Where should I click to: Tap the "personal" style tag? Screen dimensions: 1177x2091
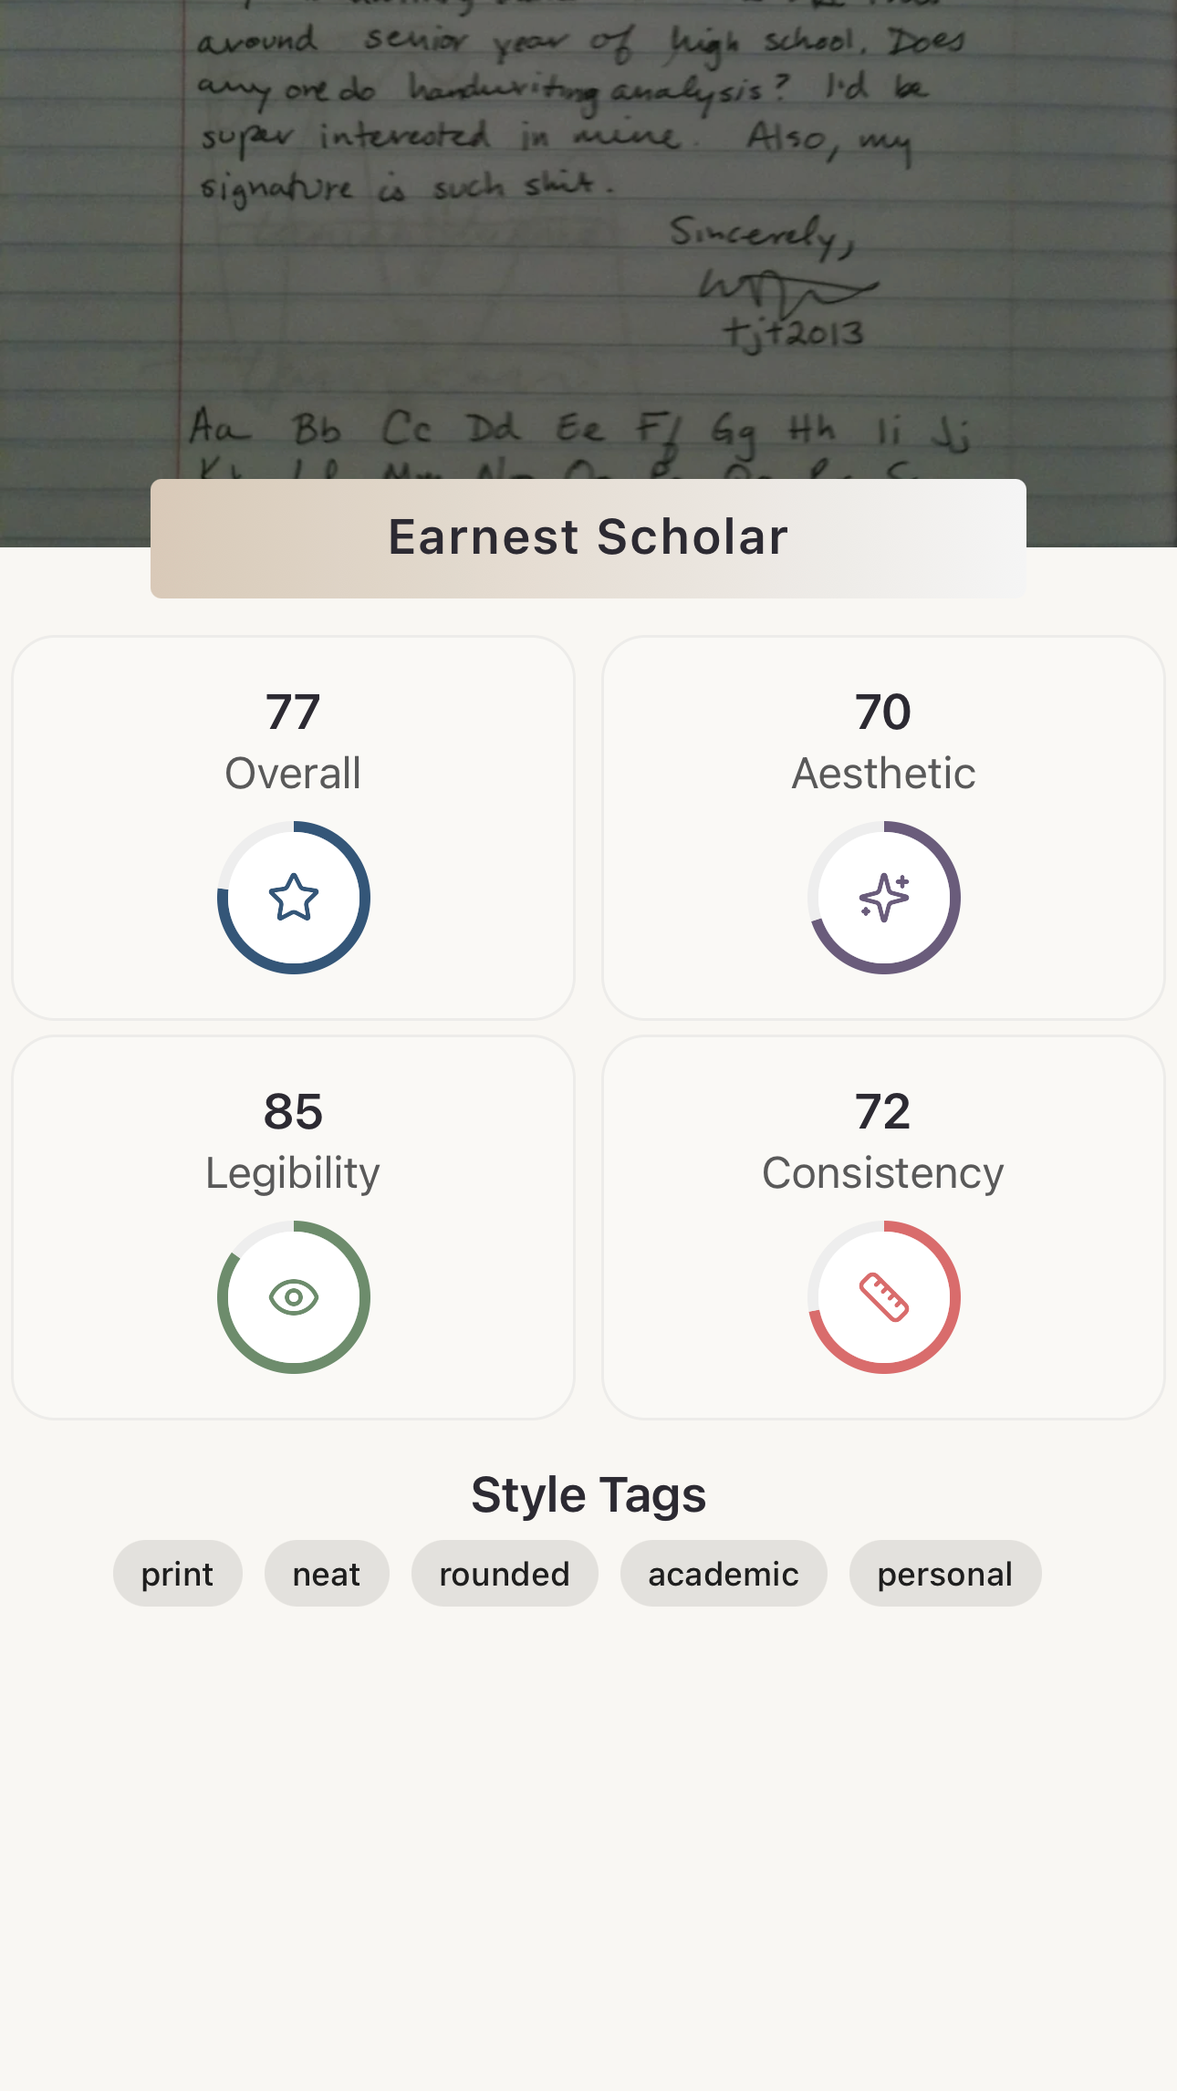(x=945, y=1574)
